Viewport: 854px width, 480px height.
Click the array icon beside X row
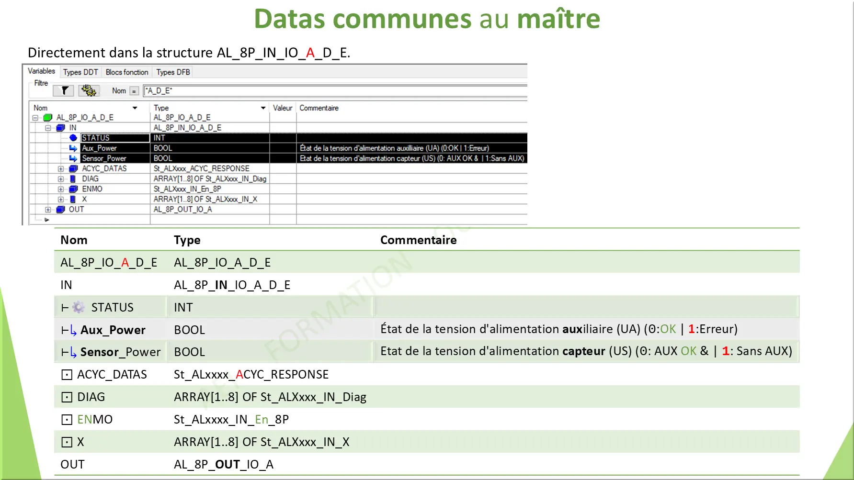click(x=73, y=199)
